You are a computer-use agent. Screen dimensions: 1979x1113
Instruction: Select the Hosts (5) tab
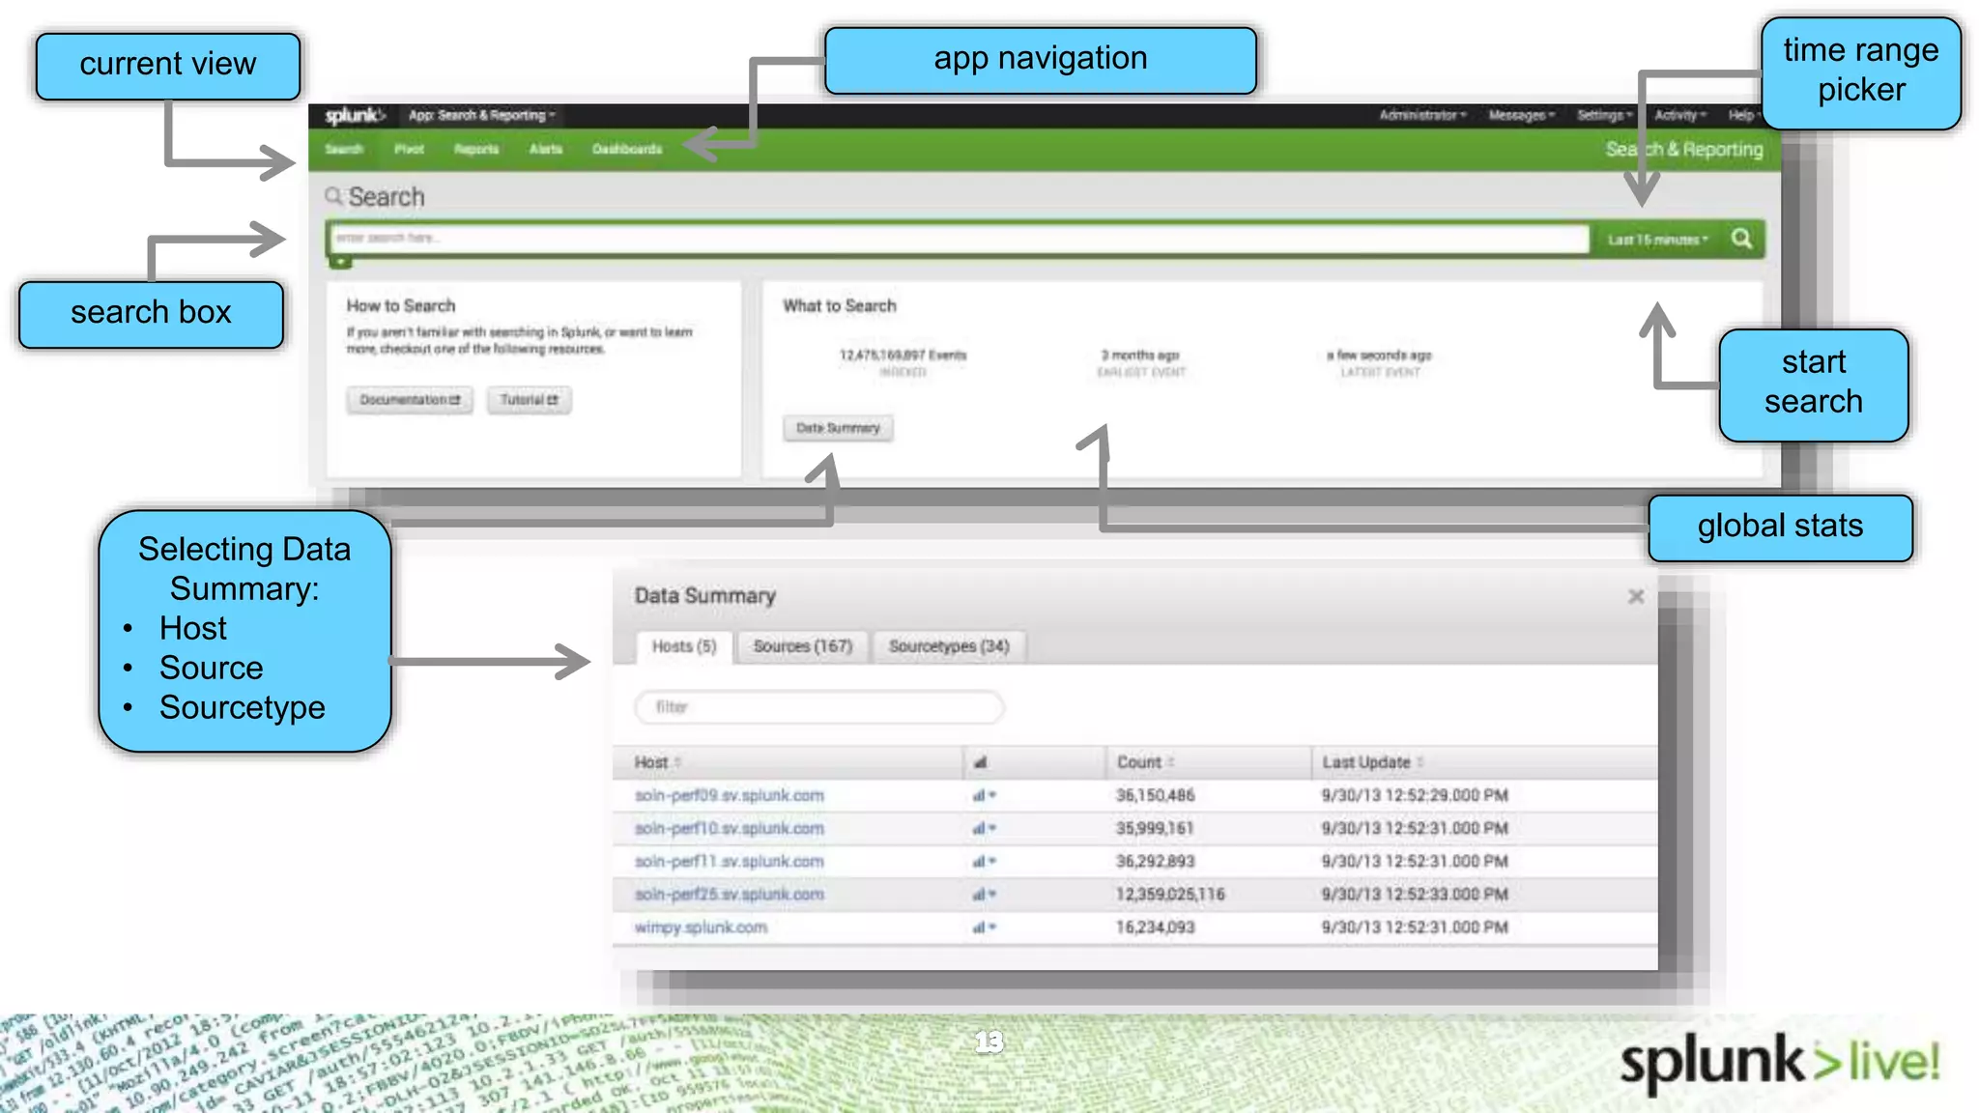click(x=684, y=646)
